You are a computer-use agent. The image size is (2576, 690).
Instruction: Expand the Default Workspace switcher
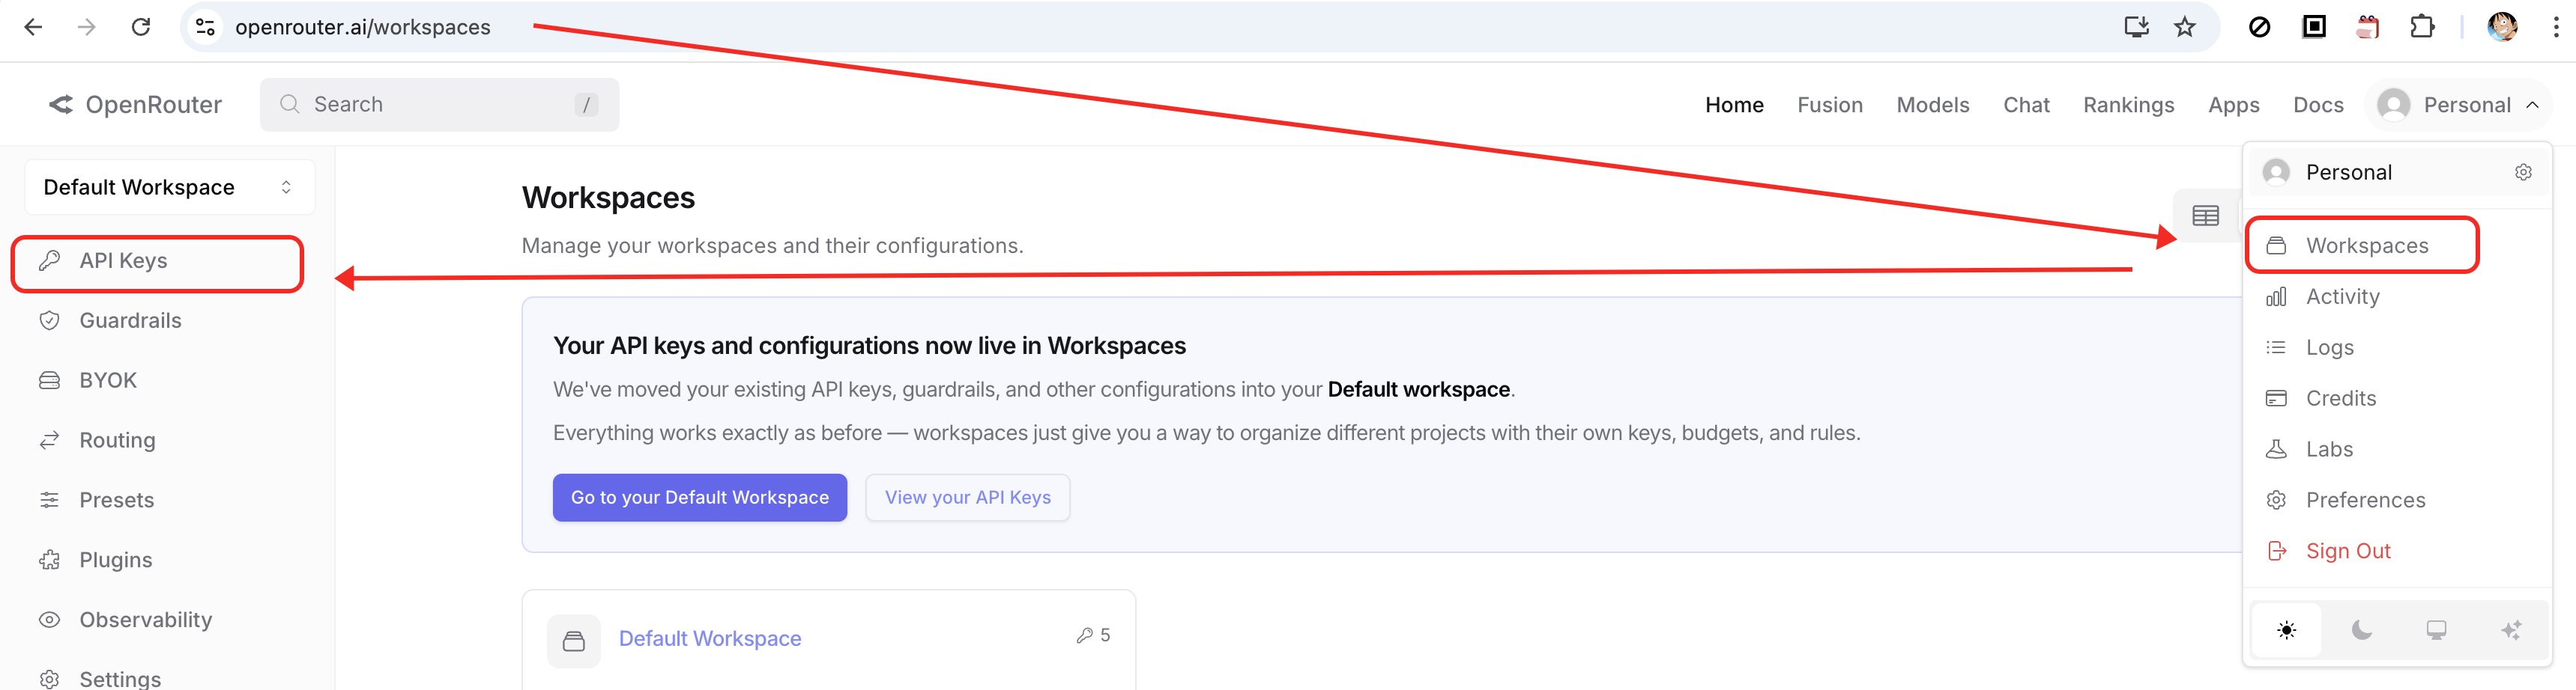[169, 188]
